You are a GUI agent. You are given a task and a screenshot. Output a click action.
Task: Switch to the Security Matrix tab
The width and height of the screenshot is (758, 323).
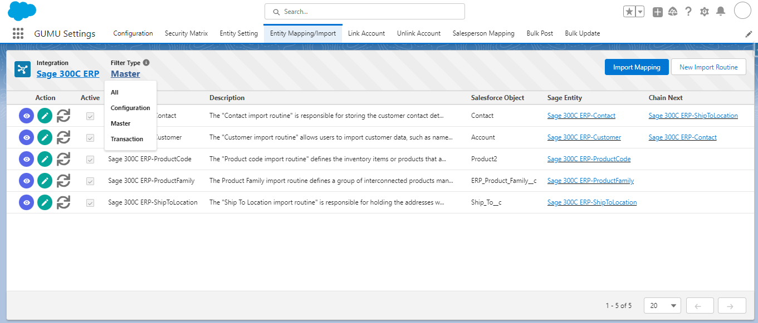pos(186,33)
